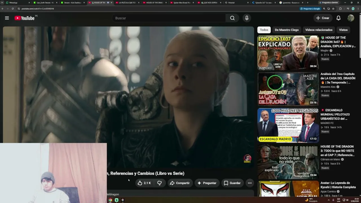Click the Pregunta a Gemini button
The height and width of the screenshot is (203, 361).
[328, 3]
